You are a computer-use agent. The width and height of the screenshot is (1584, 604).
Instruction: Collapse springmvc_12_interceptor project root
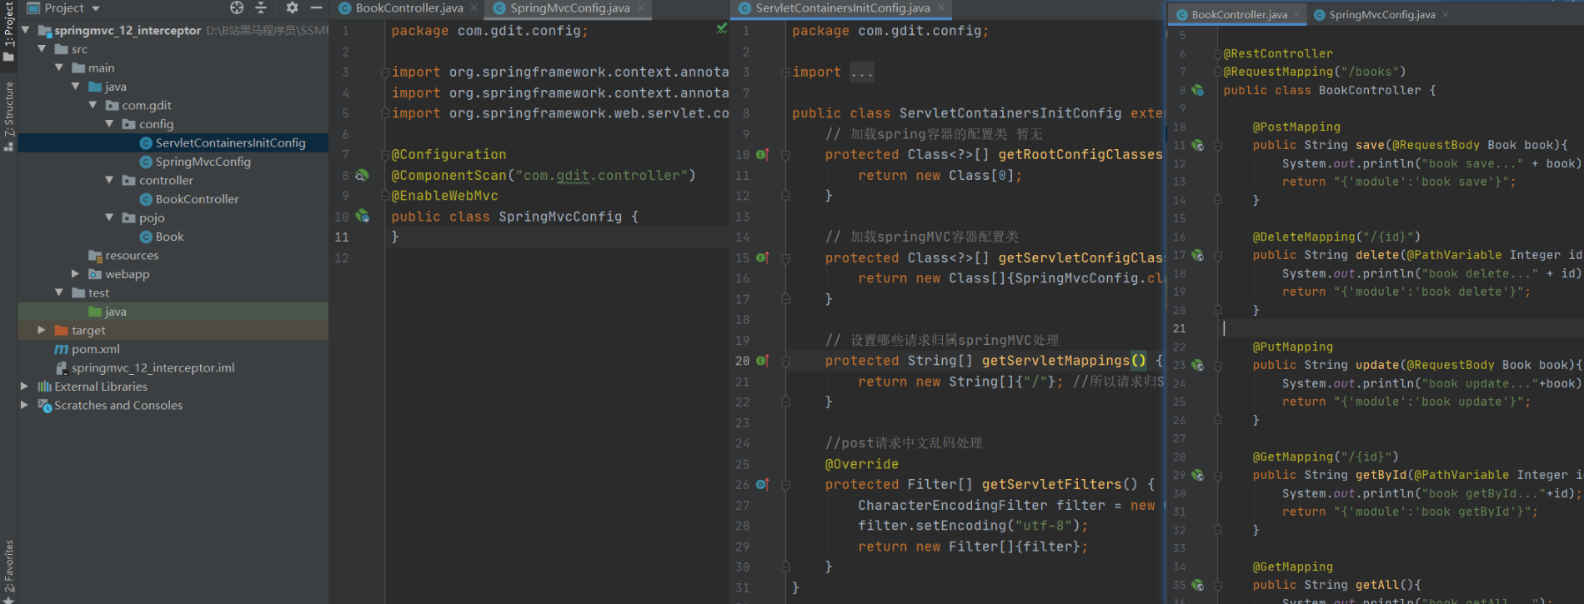(x=25, y=30)
